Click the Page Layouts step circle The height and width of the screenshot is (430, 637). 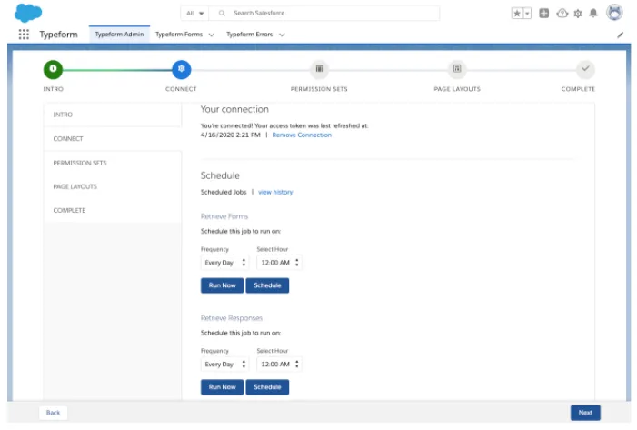pyautogui.click(x=457, y=69)
